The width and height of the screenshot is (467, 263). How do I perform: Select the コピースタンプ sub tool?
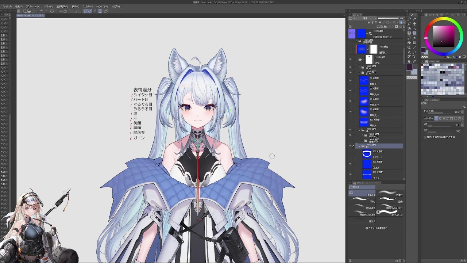pos(390,213)
